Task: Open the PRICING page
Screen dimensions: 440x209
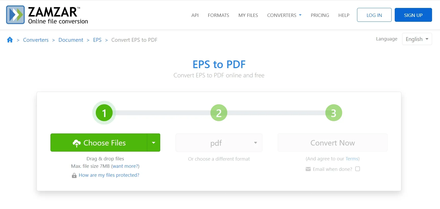Action: [320, 15]
